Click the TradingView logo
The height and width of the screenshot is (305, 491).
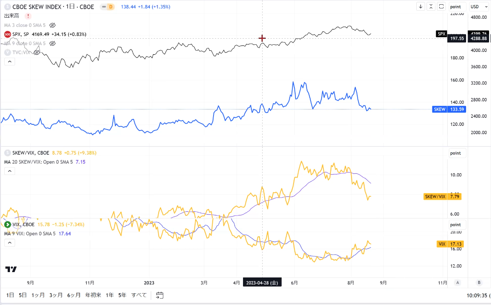coord(11,269)
